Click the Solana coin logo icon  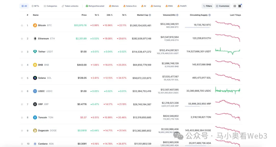tap(35, 78)
